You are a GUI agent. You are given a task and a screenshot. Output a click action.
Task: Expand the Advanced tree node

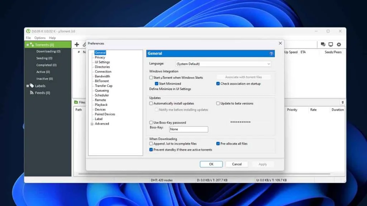(92, 124)
